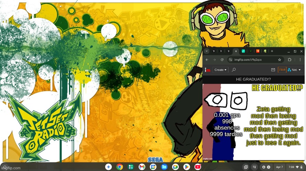Reload the imgflip page

tap(222, 60)
